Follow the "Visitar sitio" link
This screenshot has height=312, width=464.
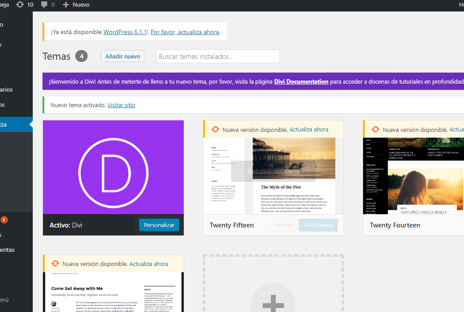pyautogui.click(x=121, y=105)
